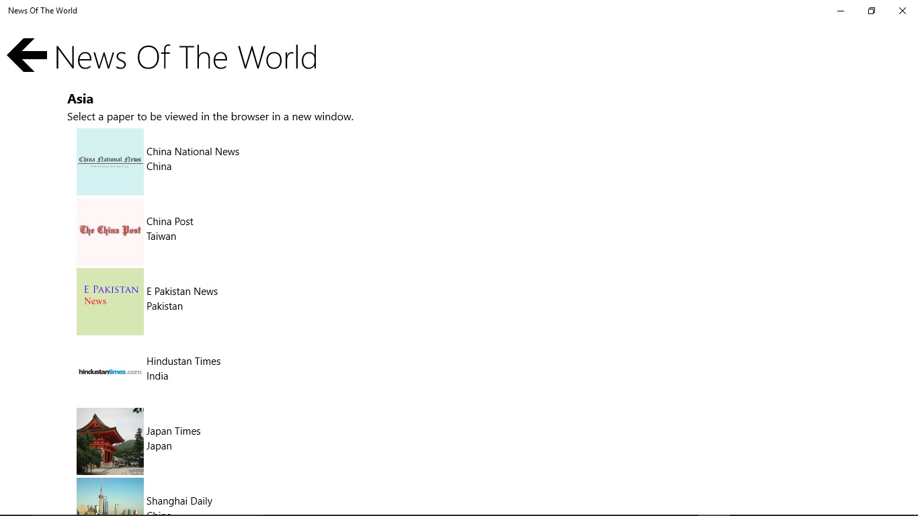Select the Japan Times entry
918x516 pixels.
click(173, 438)
